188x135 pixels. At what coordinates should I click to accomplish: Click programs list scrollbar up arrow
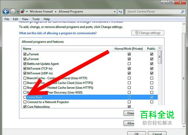point(160,48)
